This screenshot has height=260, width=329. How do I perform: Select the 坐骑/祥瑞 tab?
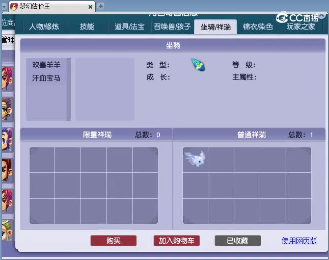215,27
